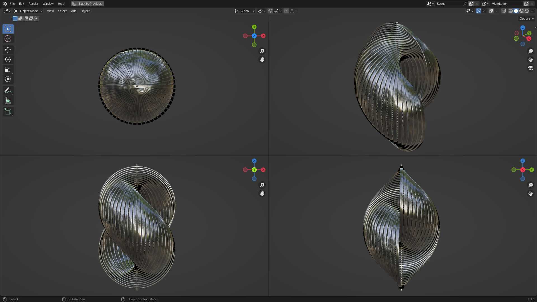Open the Window menu
537x302 pixels.
pyautogui.click(x=48, y=4)
